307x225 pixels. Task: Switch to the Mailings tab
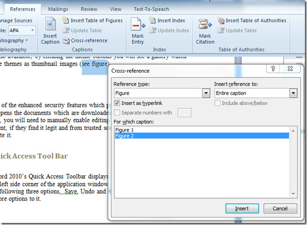tap(58, 9)
